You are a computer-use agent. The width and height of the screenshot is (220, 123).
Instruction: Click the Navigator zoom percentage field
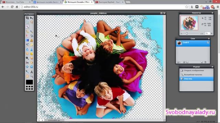[x=207, y=33]
